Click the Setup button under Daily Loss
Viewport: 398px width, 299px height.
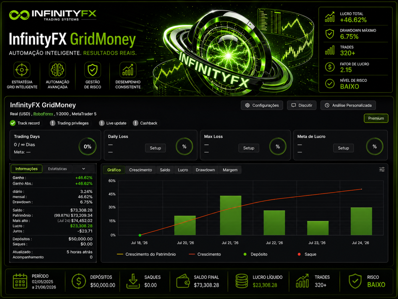coord(155,148)
